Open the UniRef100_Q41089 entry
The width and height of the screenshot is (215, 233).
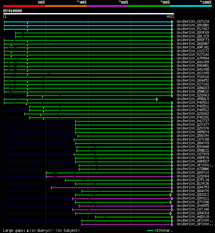(x=193, y=62)
